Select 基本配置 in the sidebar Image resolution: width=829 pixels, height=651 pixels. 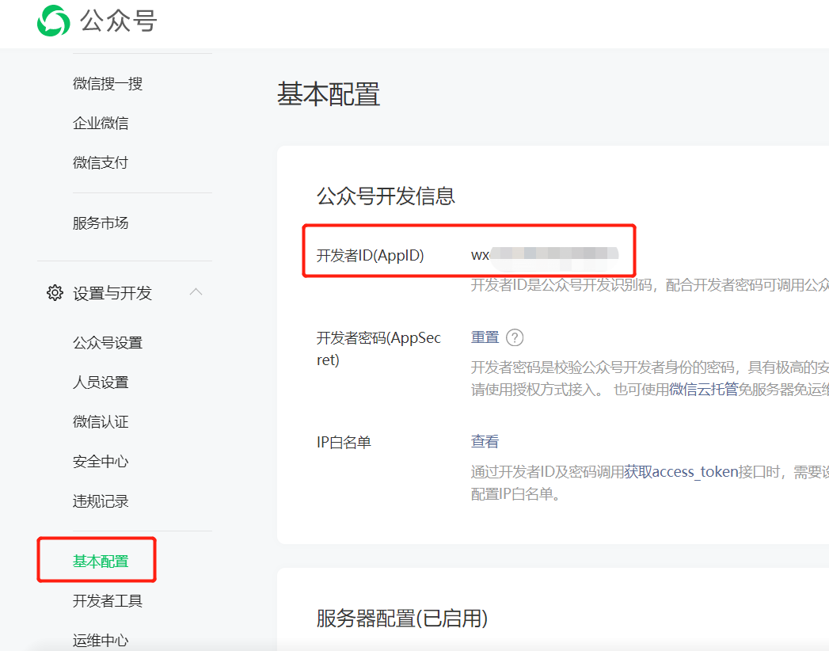click(101, 561)
